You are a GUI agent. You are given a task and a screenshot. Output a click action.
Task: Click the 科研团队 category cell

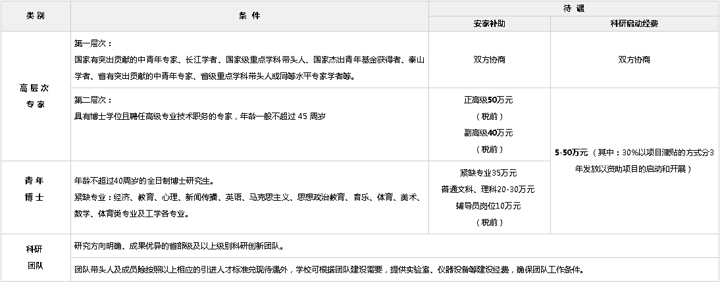tap(35, 258)
